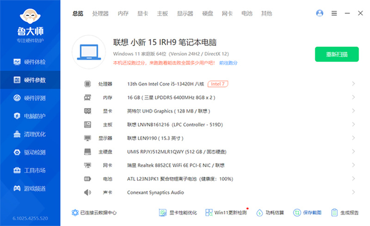The height and width of the screenshot is (226, 370).
Task: Click the 显卡性能优化 icon
Action: pos(163,213)
